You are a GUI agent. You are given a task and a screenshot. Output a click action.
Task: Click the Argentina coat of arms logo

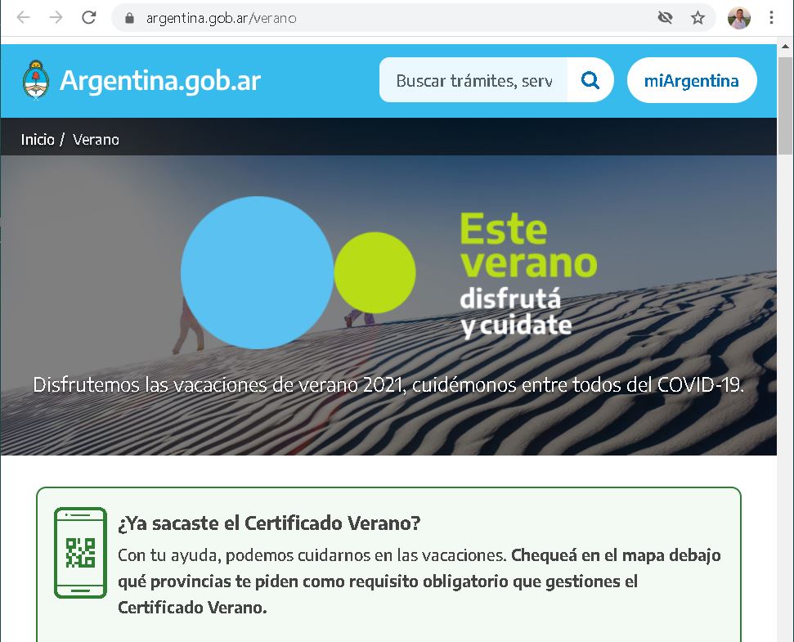[35, 80]
